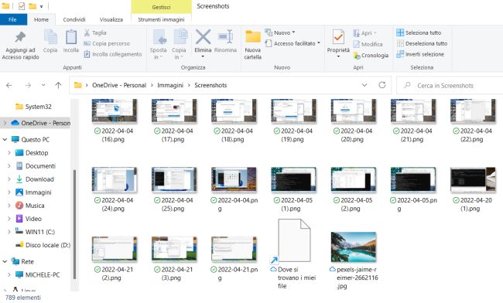The image size is (503, 303).
Task: Expand the WIN11 (C:) drive node
Action: (9, 232)
